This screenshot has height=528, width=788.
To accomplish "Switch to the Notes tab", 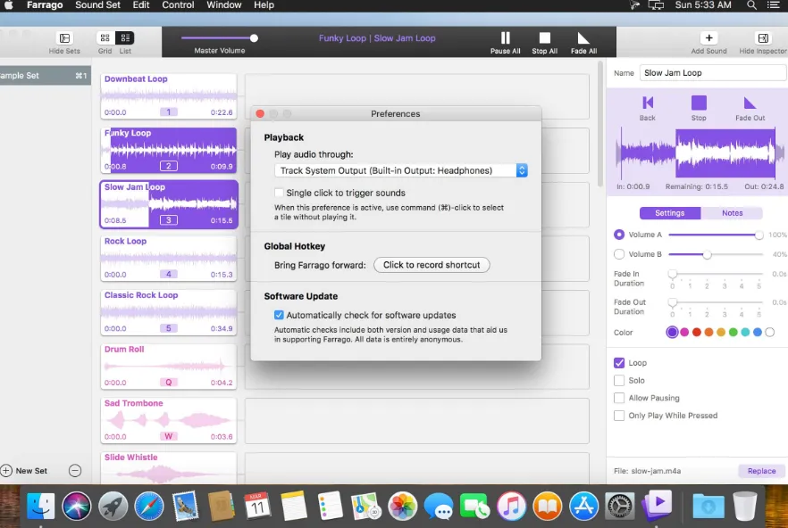I will (732, 213).
